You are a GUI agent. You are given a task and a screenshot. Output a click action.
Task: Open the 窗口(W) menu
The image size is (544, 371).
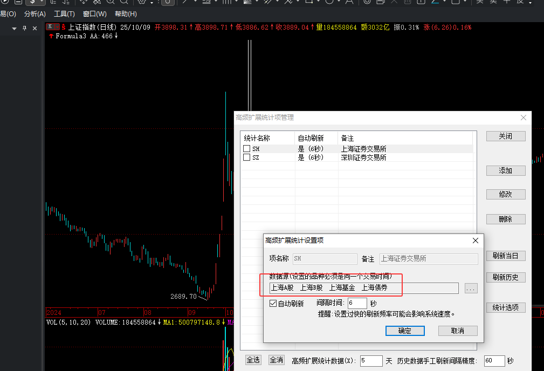pyautogui.click(x=95, y=14)
